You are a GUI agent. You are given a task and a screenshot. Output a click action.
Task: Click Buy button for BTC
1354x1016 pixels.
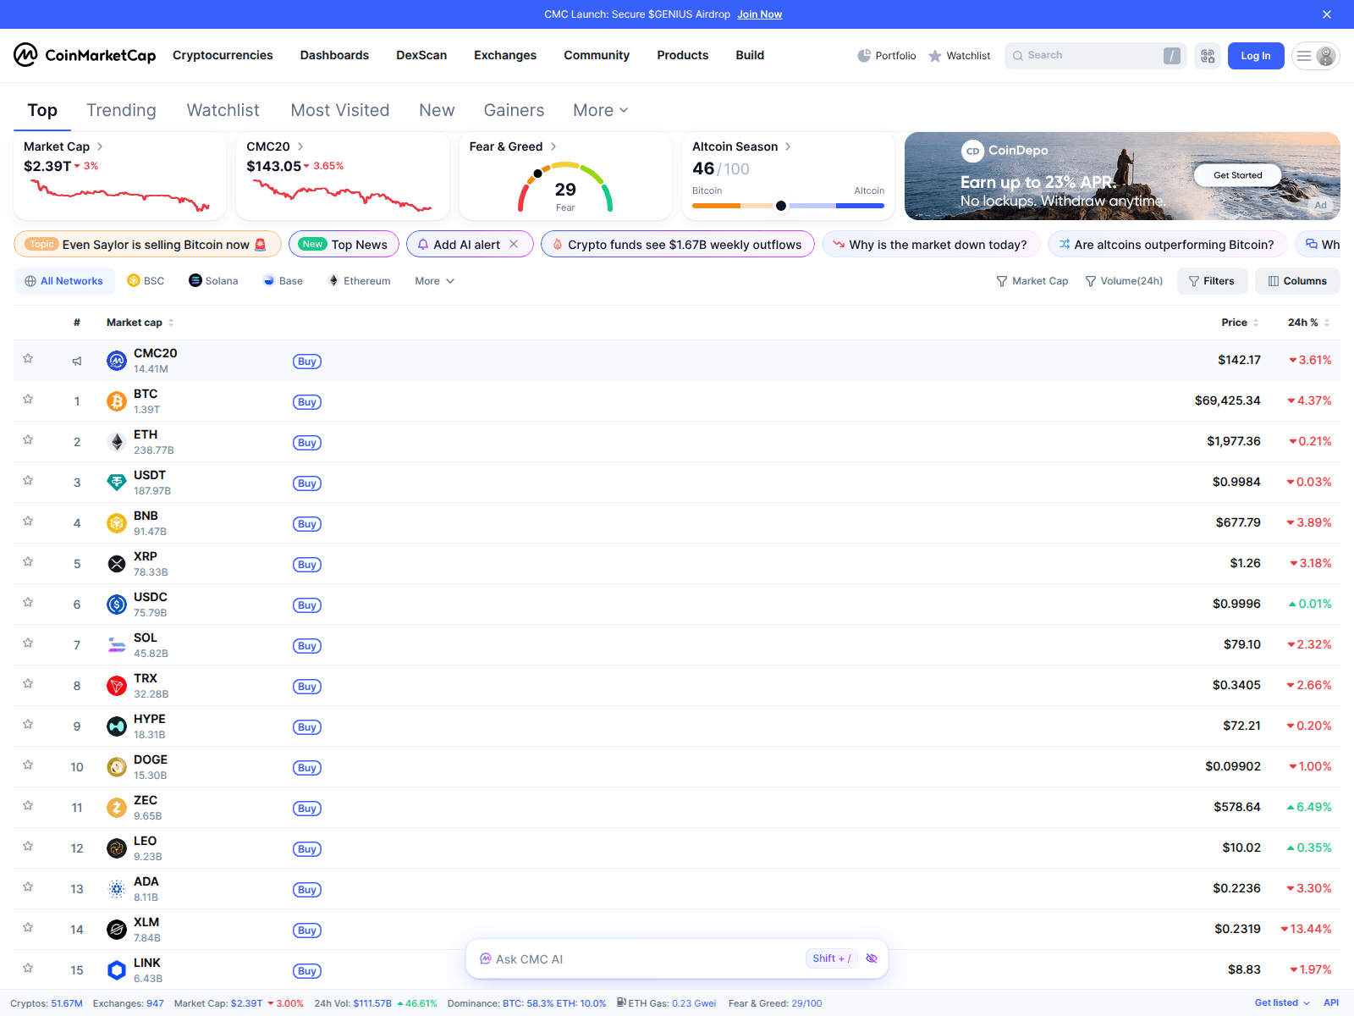coord(307,402)
